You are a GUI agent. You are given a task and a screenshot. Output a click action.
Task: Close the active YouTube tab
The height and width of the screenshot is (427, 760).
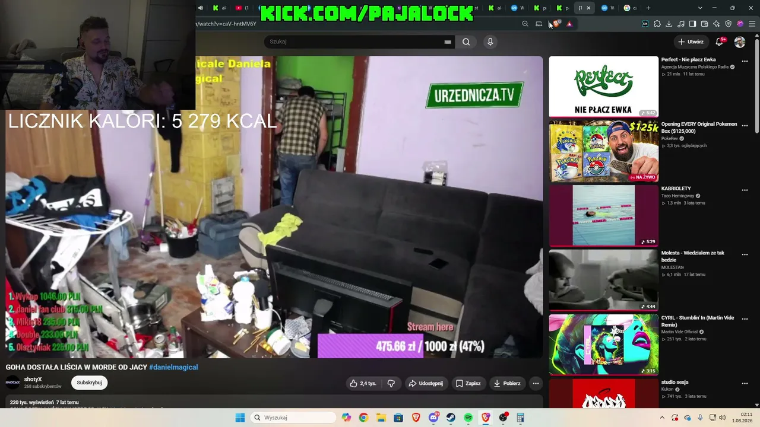click(x=588, y=8)
